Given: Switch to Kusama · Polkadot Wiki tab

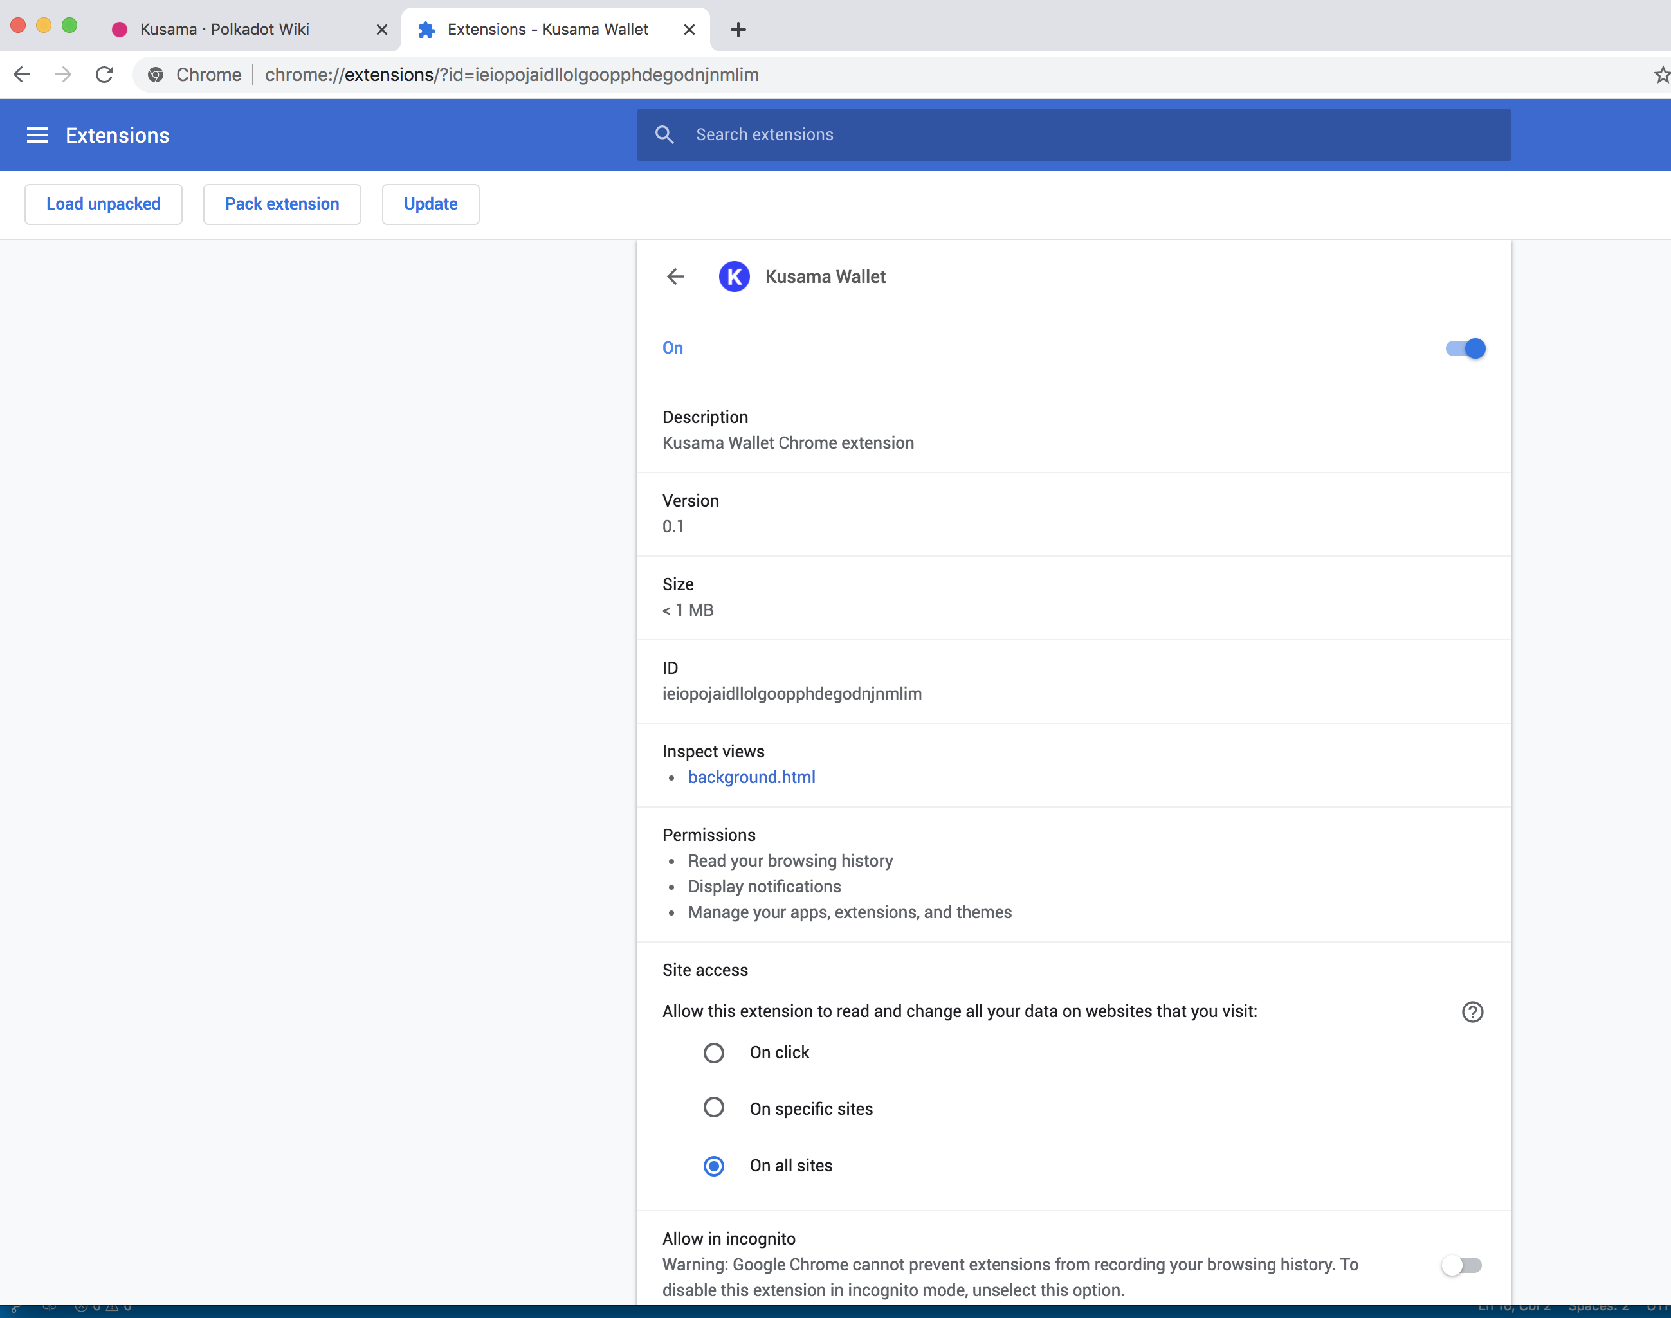Looking at the screenshot, I should pyautogui.click(x=224, y=30).
